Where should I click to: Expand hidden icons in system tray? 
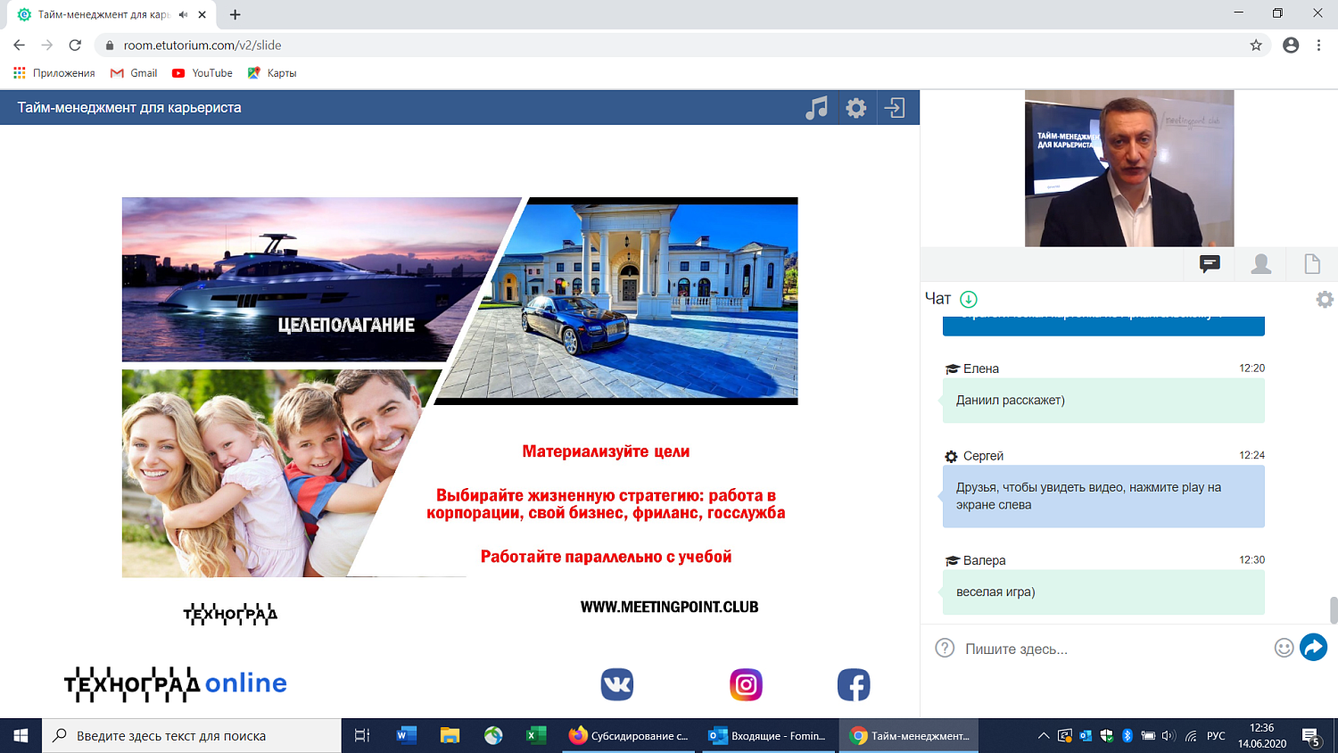1043,736
